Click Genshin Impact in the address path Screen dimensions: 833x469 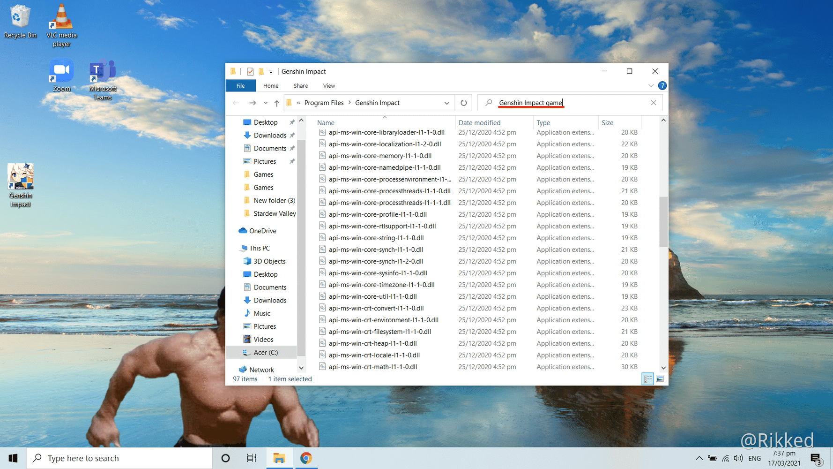point(377,103)
